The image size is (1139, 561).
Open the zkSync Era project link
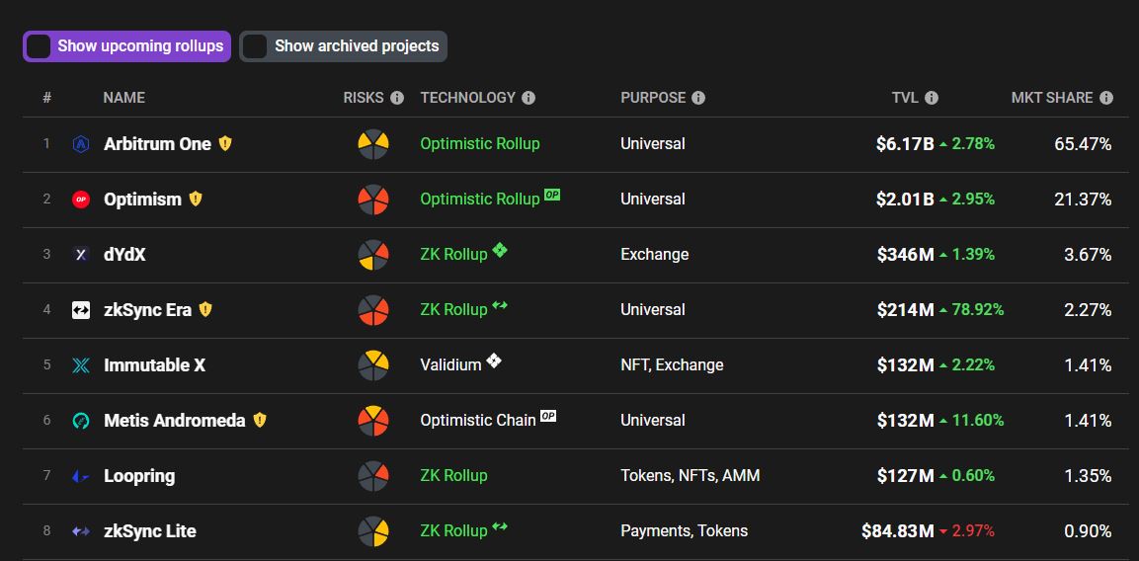point(147,309)
